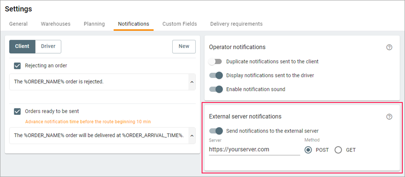Turn off the notification sound toggle
This screenshot has height=177, width=405.
[216, 90]
